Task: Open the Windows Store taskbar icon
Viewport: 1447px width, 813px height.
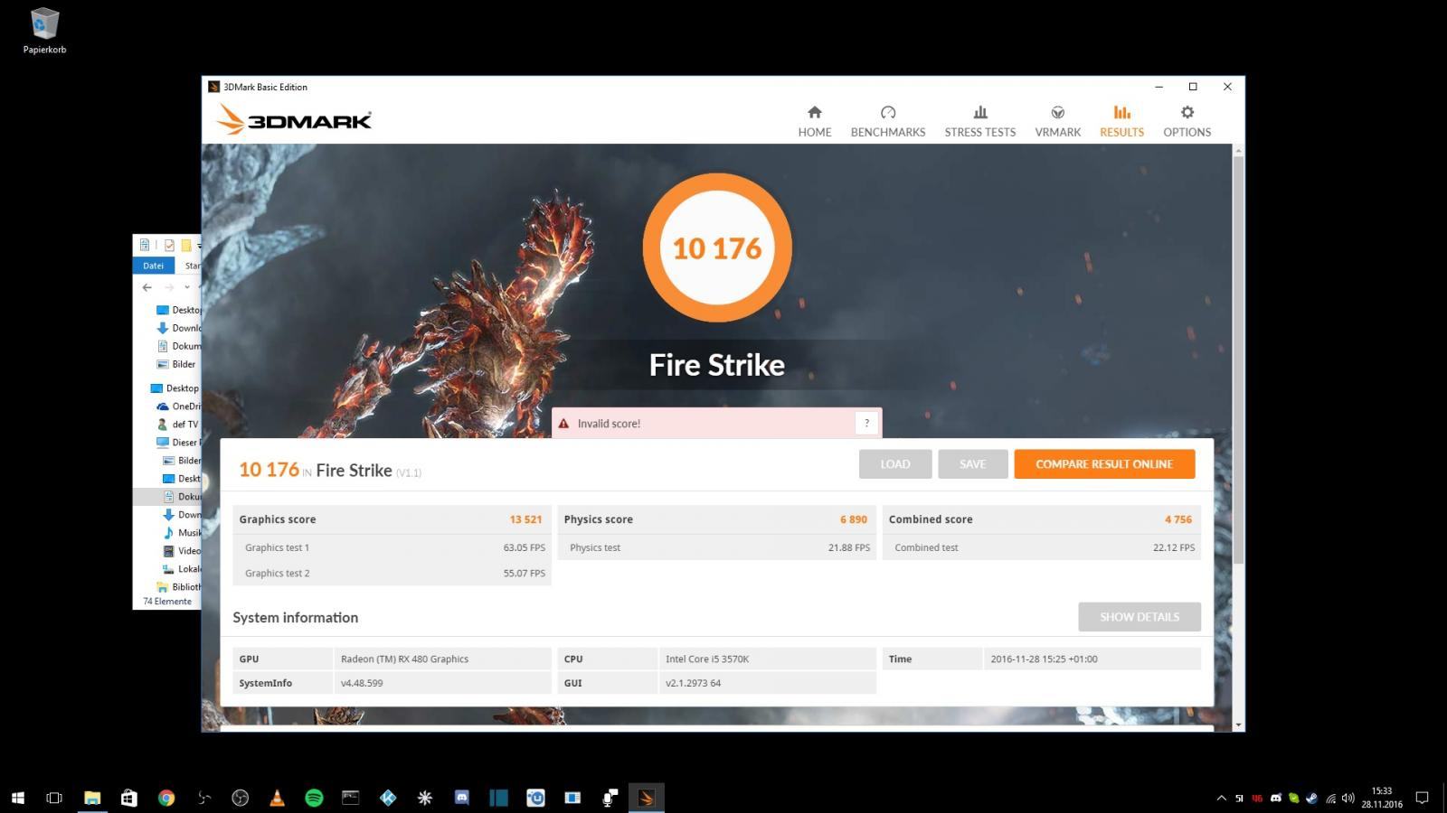Action: (128, 798)
